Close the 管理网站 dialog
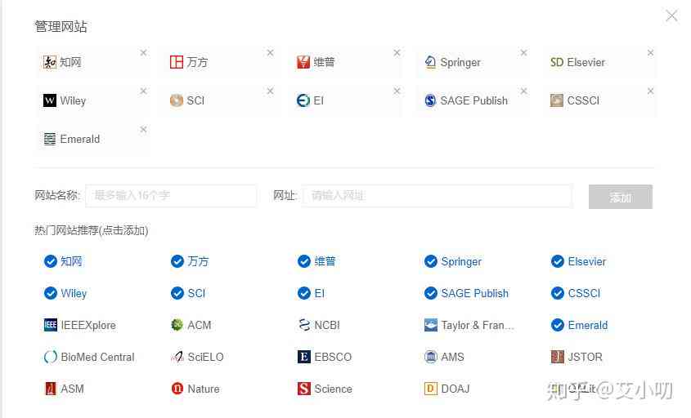691x418 pixels. pyautogui.click(x=671, y=16)
